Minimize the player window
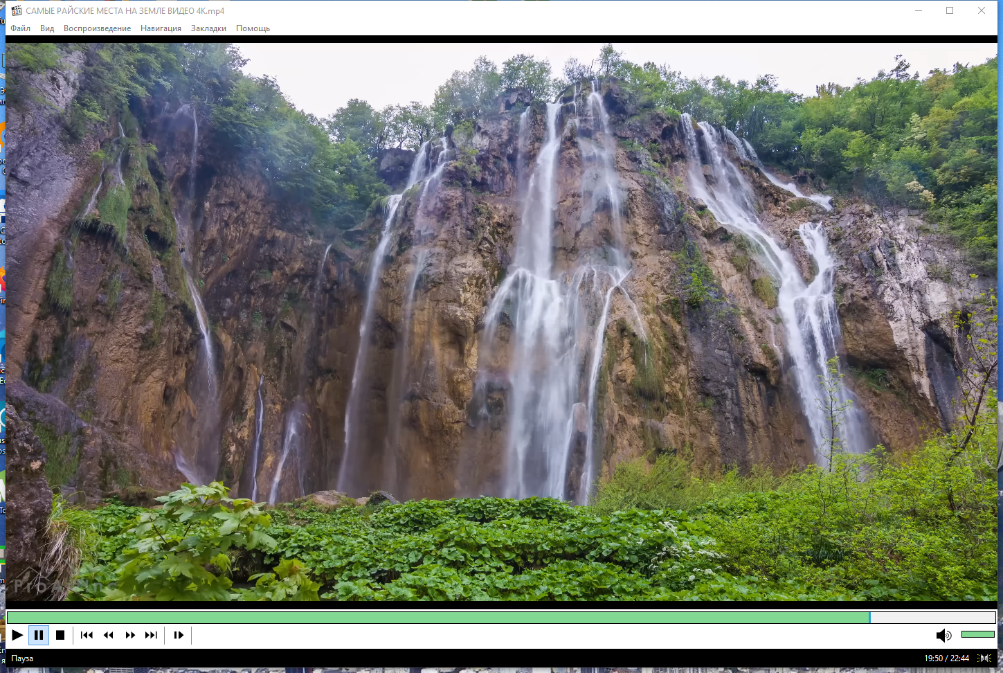 tap(919, 10)
